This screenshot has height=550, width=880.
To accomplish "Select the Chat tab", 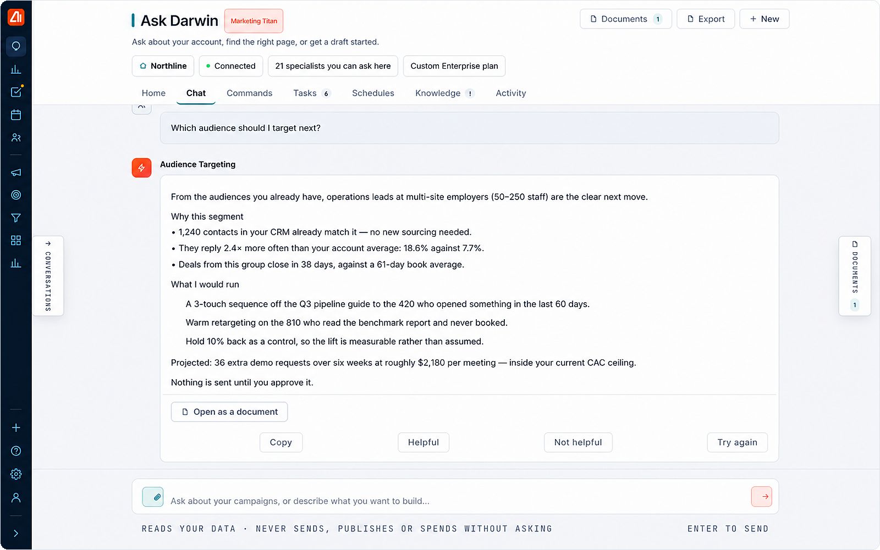I will click(196, 93).
